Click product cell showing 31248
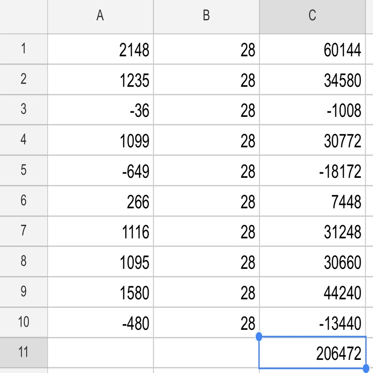This screenshot has height=373, width=373. pos(312,231)
